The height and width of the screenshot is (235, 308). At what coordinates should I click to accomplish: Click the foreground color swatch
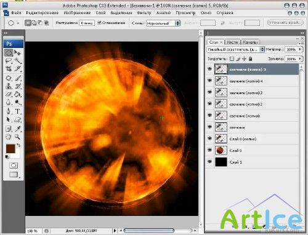10,149
